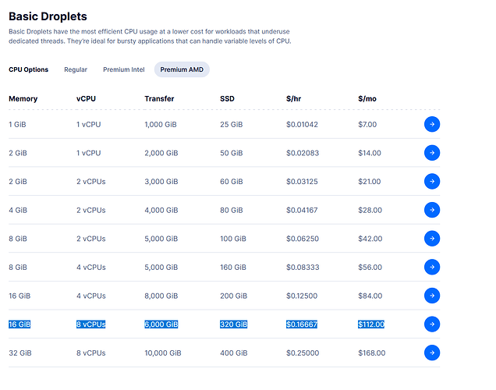Click the highlighted $0.16667 hourly price

[302, 324]
